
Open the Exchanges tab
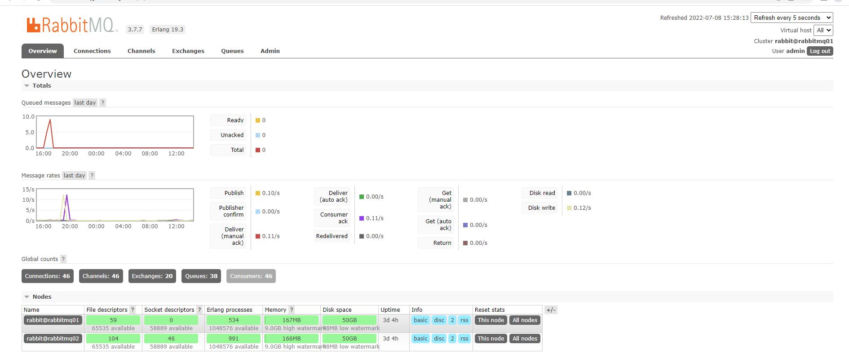[188, 51]
